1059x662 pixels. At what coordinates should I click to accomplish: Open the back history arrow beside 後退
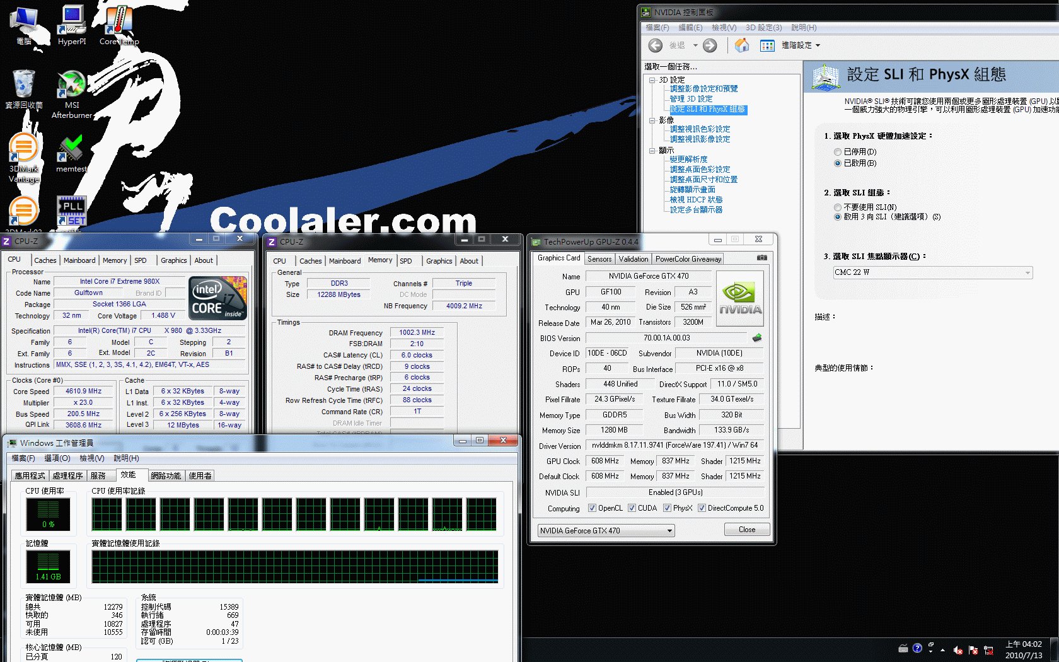695,45
